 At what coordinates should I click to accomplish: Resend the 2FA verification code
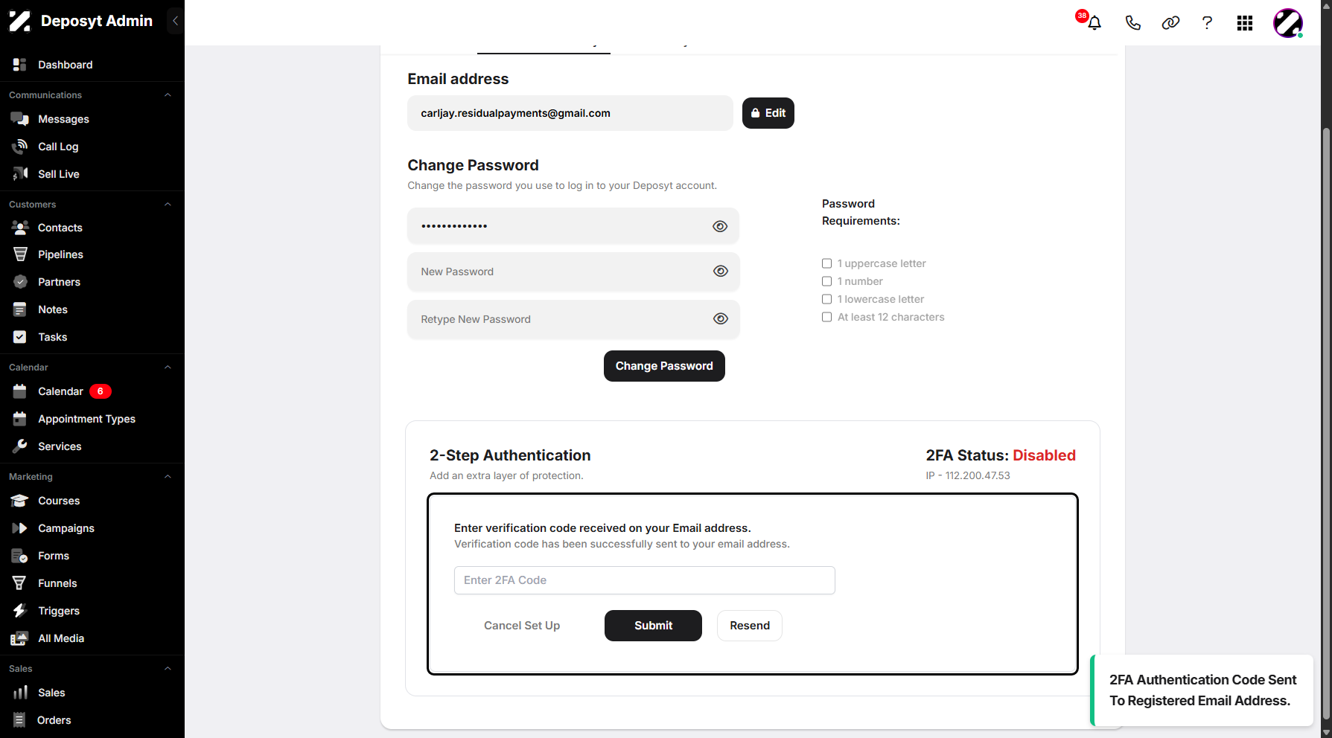750,626
